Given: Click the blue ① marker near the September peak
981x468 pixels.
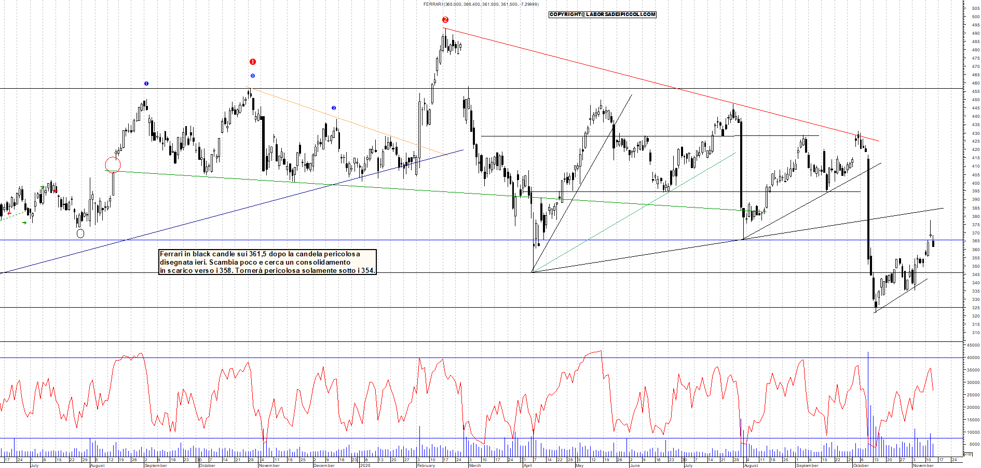Looking at the screenshot, I should tap(146, 83).
